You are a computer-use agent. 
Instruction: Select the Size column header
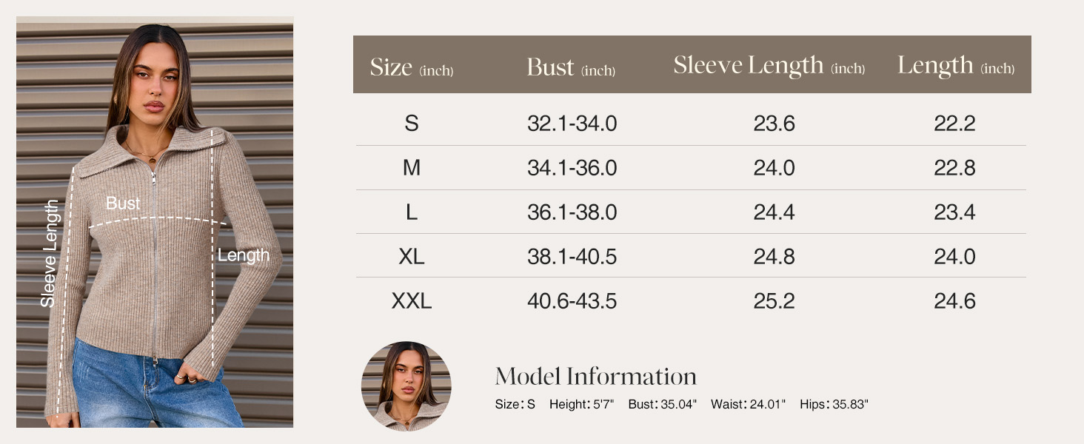point(411,68)
